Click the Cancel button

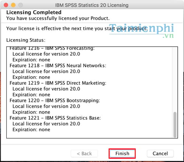(x=160, y=154)
